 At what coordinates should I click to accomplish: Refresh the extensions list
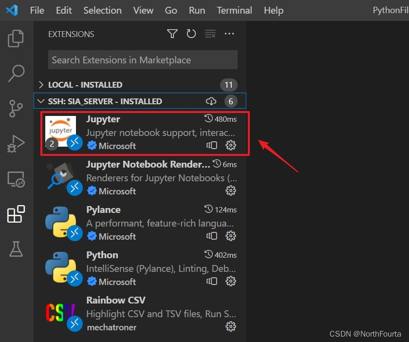point(191,34)
